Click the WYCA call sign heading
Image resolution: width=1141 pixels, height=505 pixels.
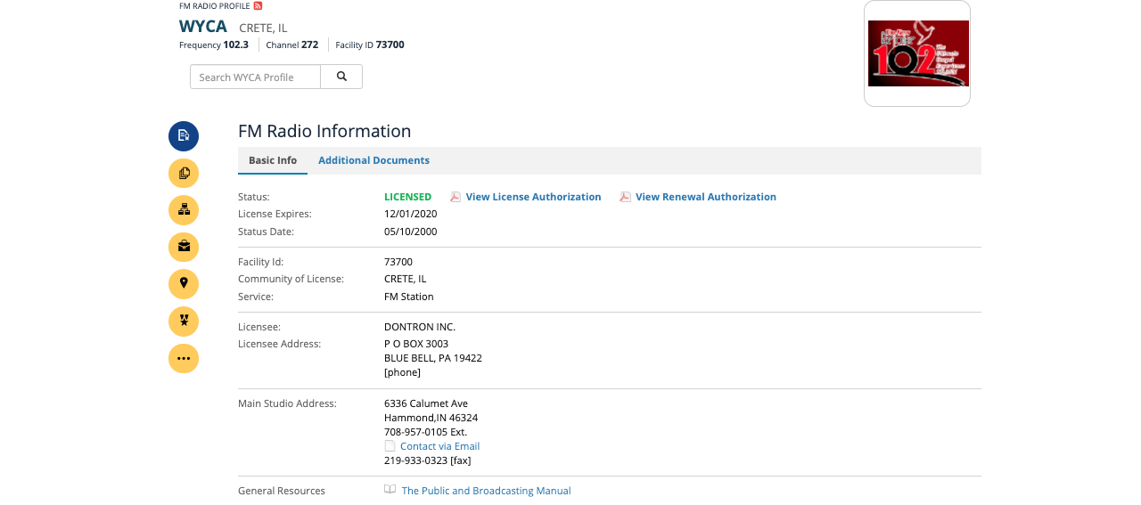coord(203,27)
